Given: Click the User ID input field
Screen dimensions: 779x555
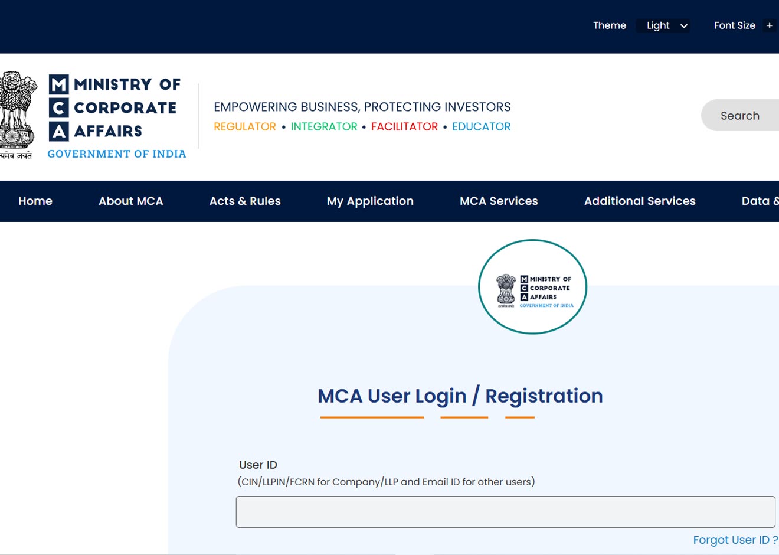Looking at the screenshot, I should pos(505,511).
